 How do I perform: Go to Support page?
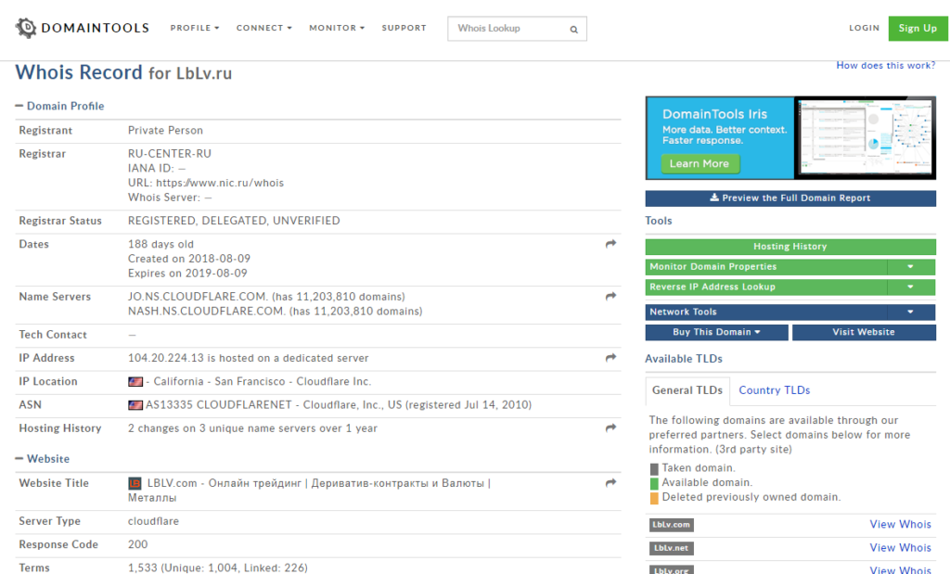[404, 28]
